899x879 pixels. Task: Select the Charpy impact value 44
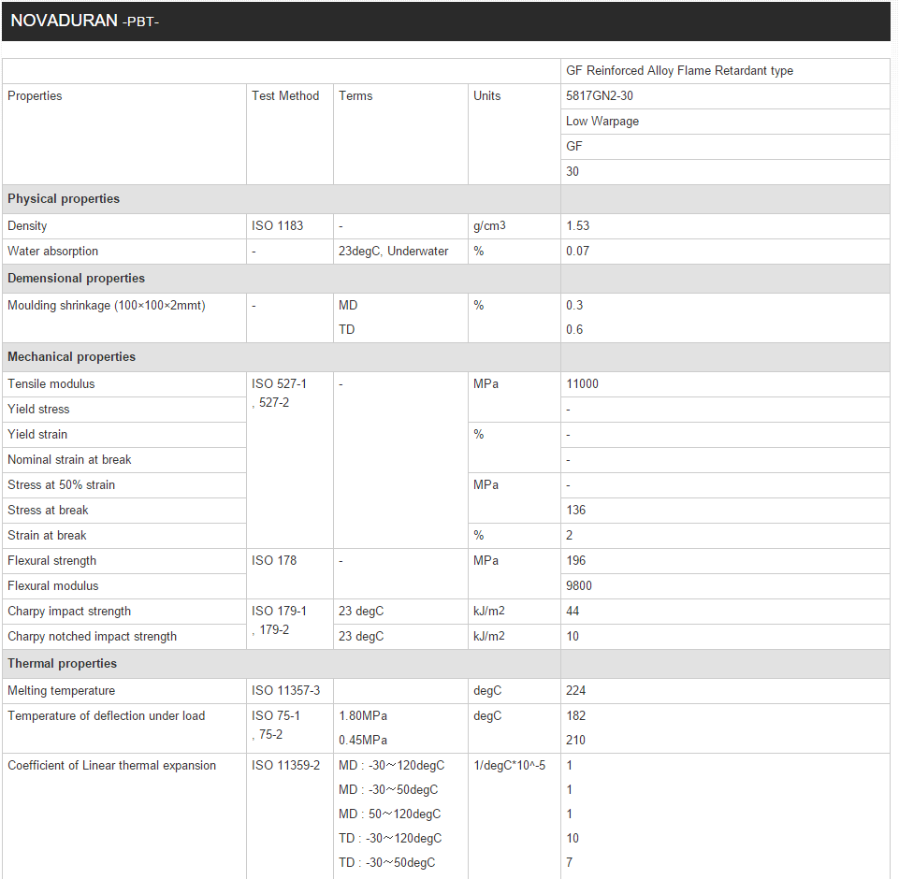[573, 611]
